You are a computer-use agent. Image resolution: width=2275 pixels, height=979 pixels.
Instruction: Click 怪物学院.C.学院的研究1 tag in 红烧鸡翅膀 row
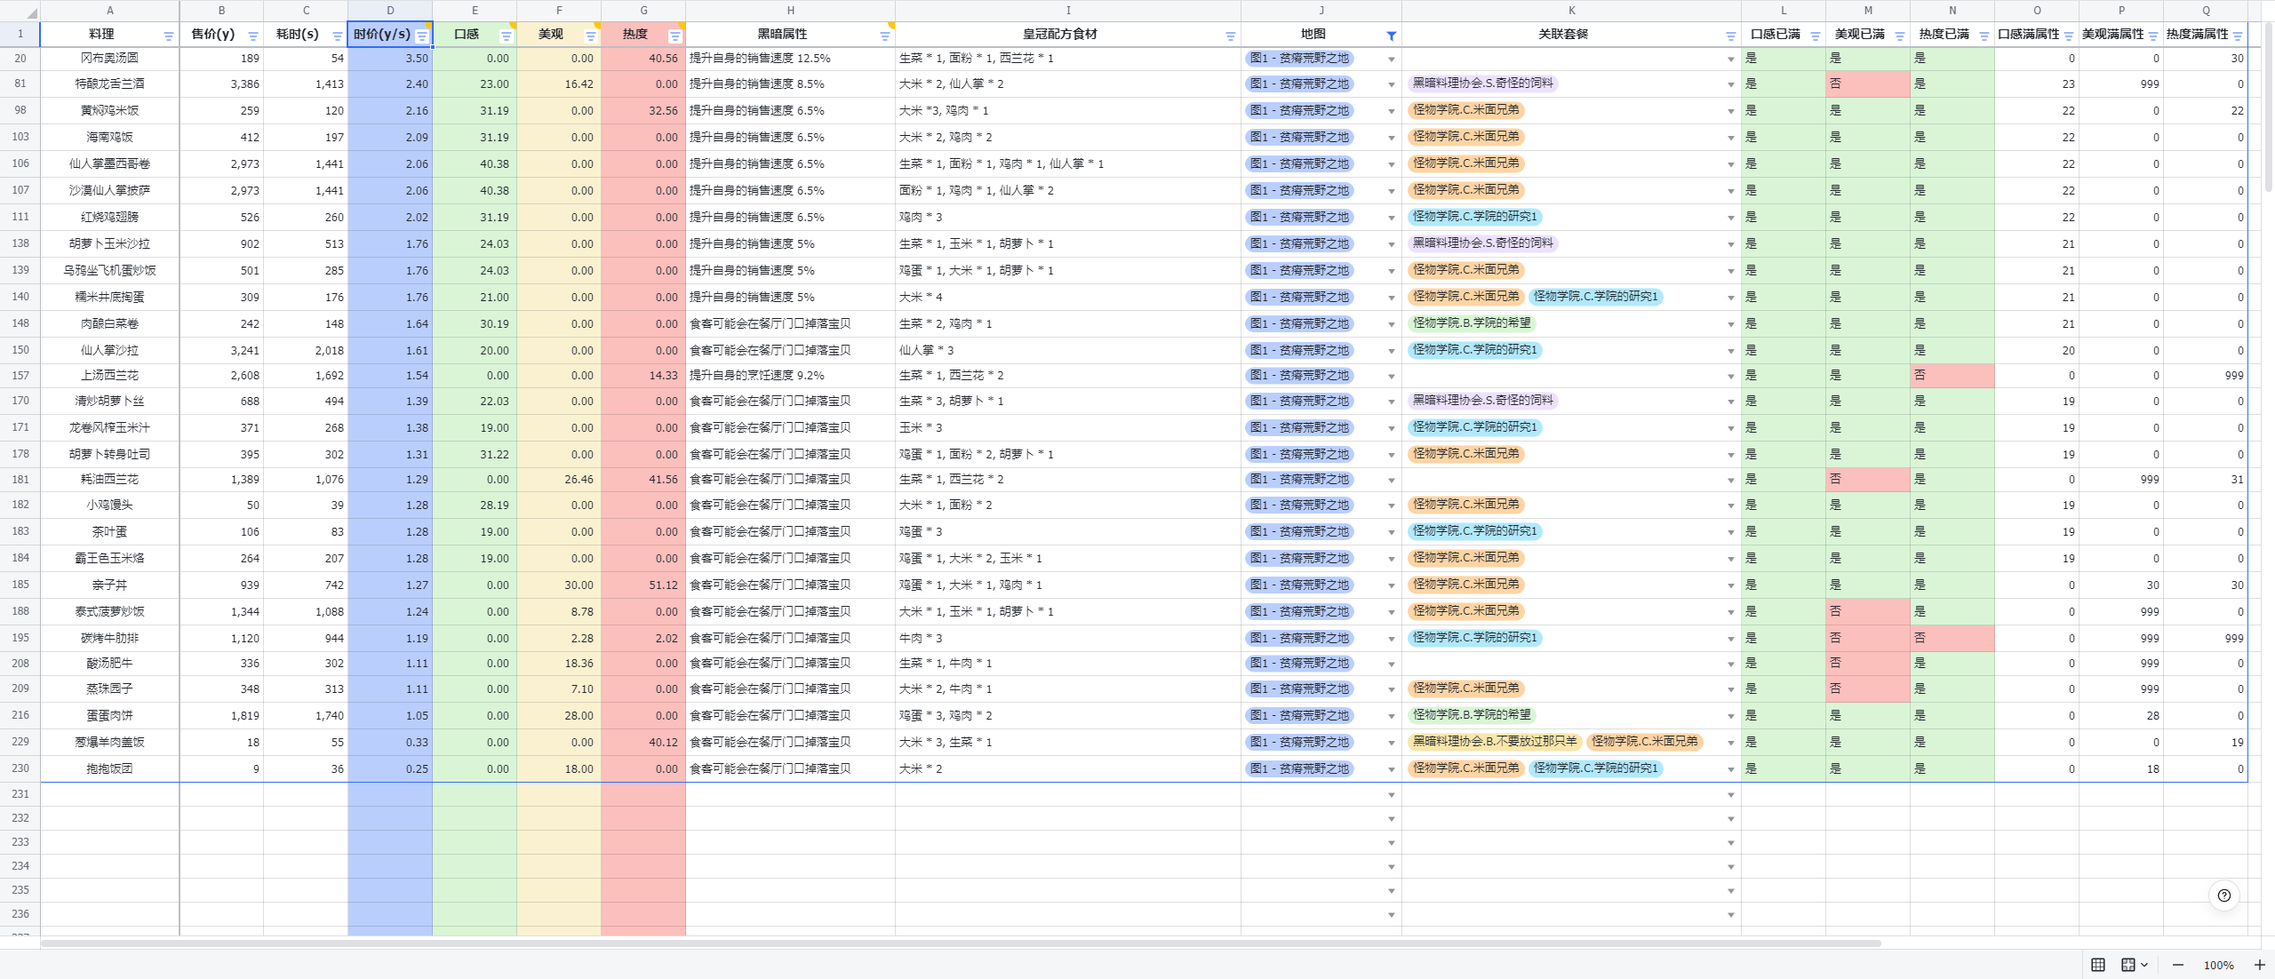click(x=1474, y=217)
